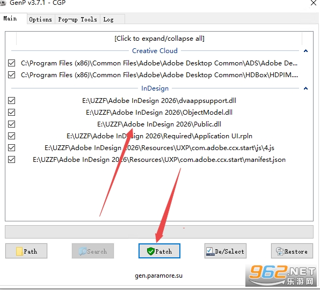Click the De/Select checkbox icon
Viewport: 320px width, 290px height.
pyautogui.click(x=210, y=251)
